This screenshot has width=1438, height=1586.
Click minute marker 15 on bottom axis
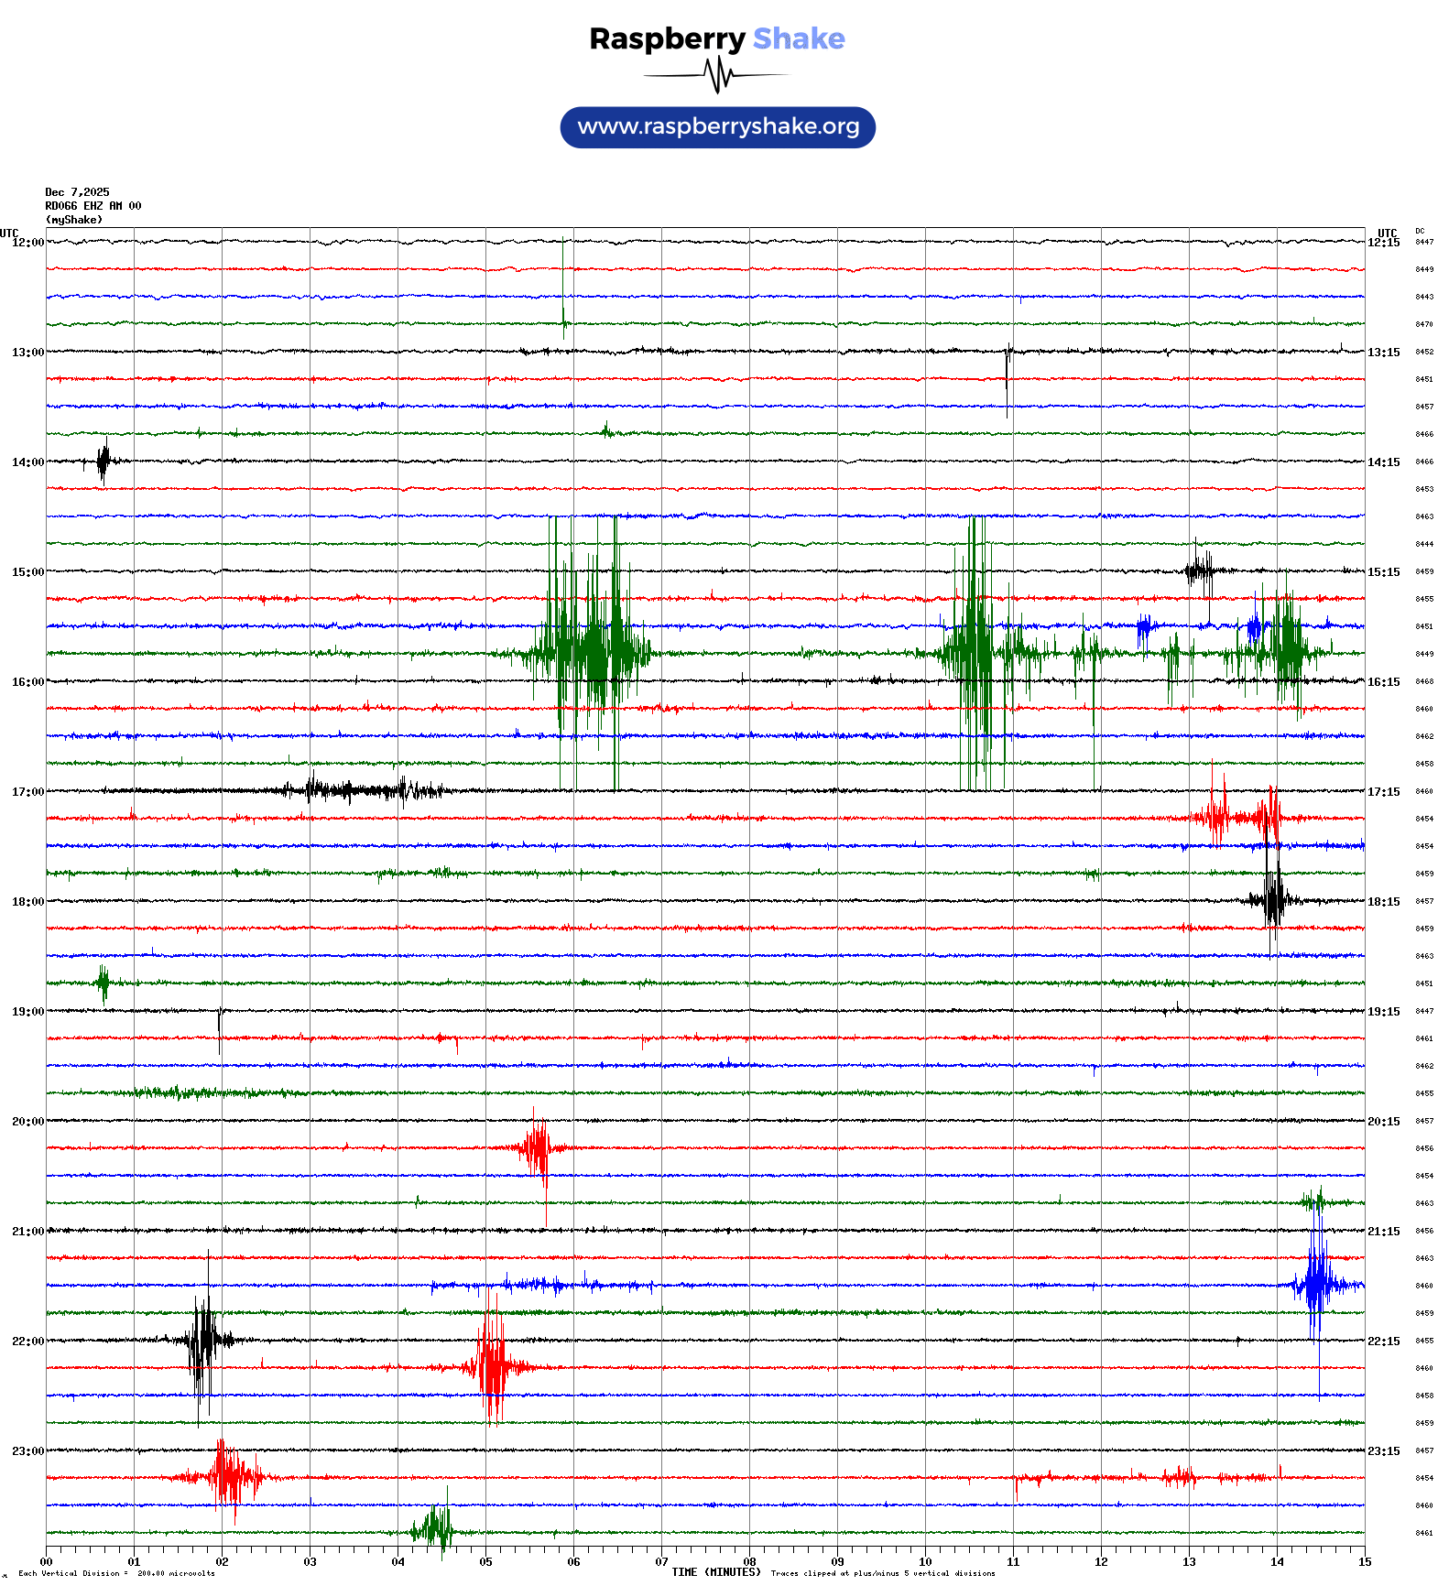tap(1365, 1562)
